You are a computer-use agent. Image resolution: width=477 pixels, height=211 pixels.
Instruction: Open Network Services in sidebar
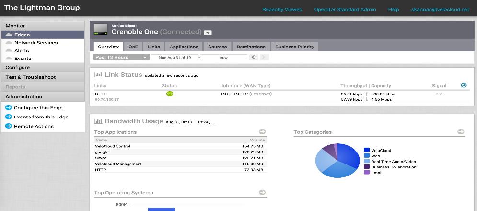click(x=36, y=43)
